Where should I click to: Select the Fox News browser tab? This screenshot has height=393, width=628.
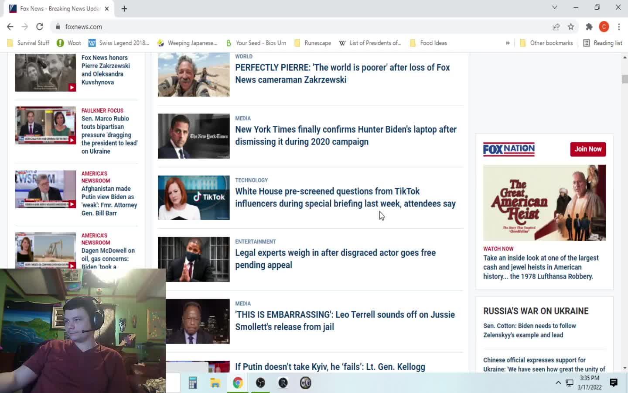[x=59, y=8]
